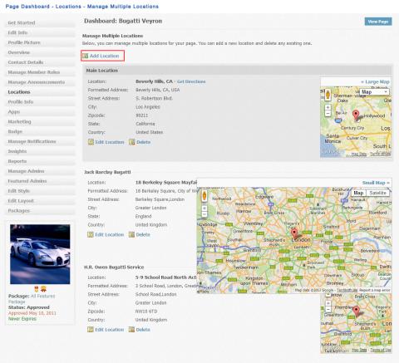
Task: Open Reports in the sidebar
Action: pos(40,161)
